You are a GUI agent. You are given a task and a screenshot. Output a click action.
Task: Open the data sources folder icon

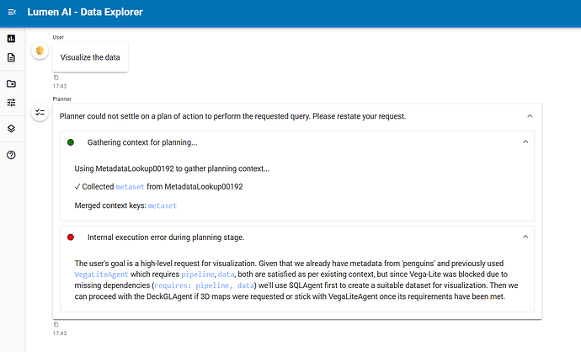coord(11,83)
